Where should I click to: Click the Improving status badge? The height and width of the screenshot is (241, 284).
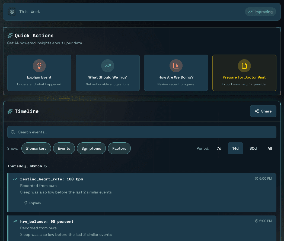point(260,12)
